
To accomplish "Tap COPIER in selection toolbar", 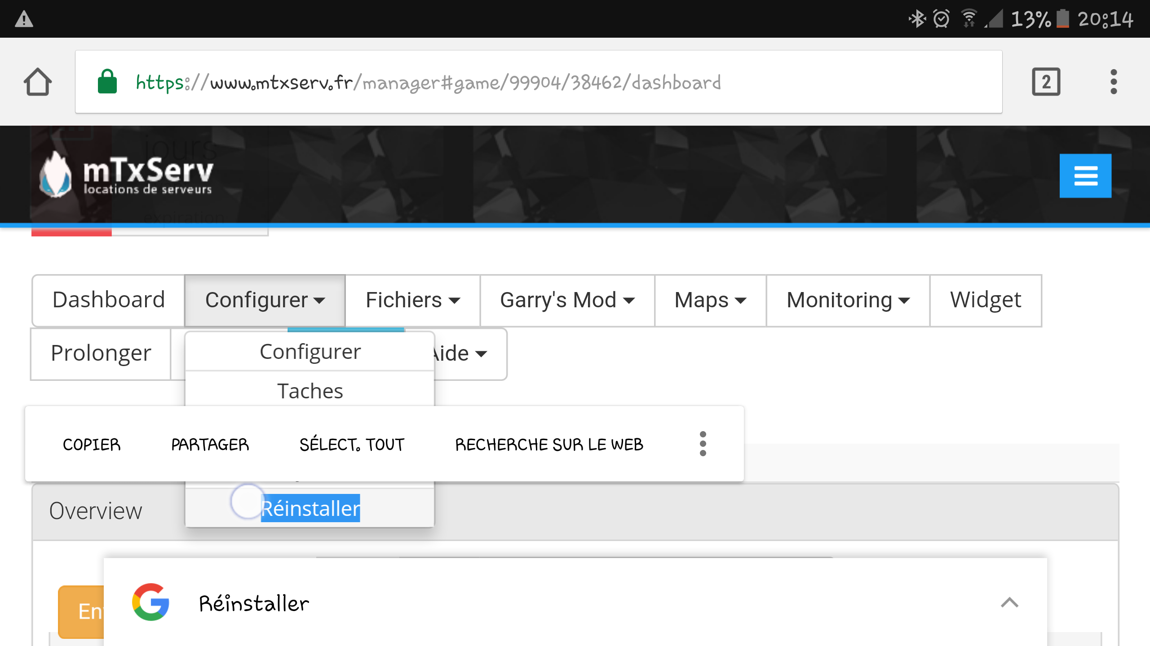I will [92, 444].
